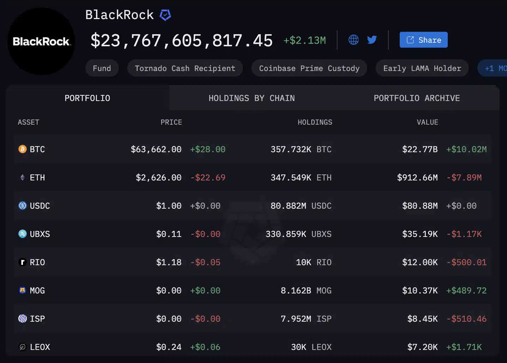
Task: Click the $912.66M ETH value
Action: click(417, 178)
